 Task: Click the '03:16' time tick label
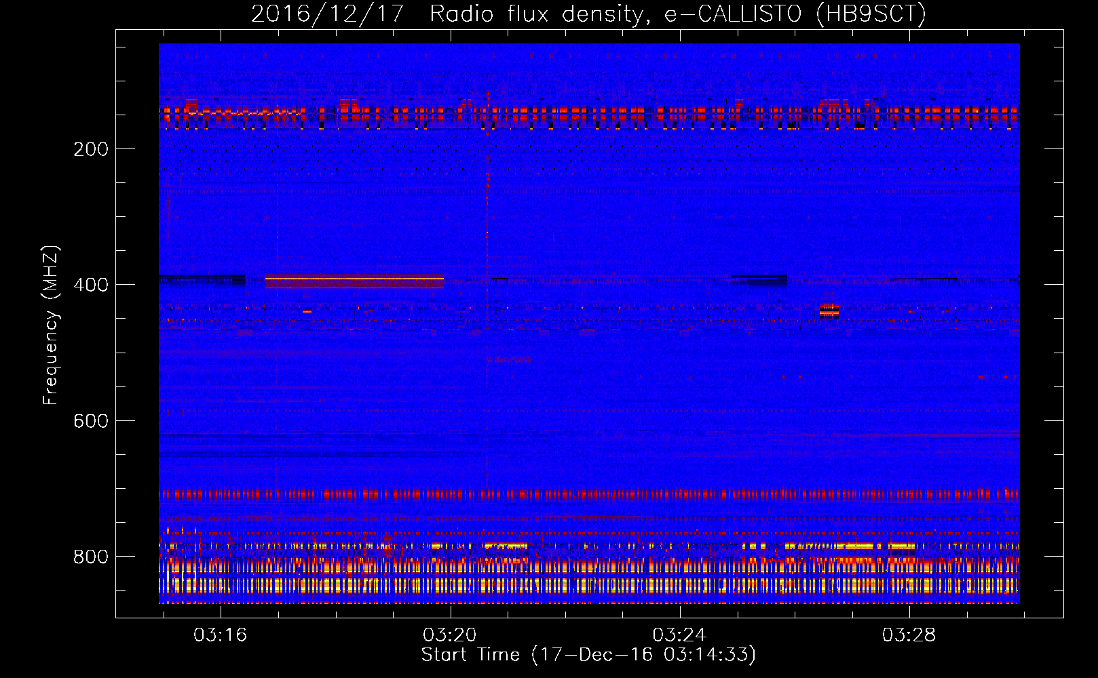[221, 635]
